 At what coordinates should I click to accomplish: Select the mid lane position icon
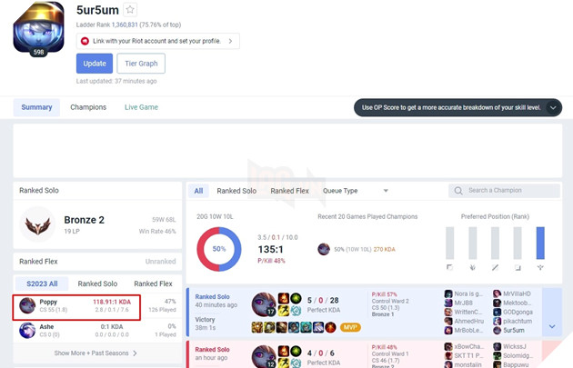pyautogui.click(x=495, y=268)
